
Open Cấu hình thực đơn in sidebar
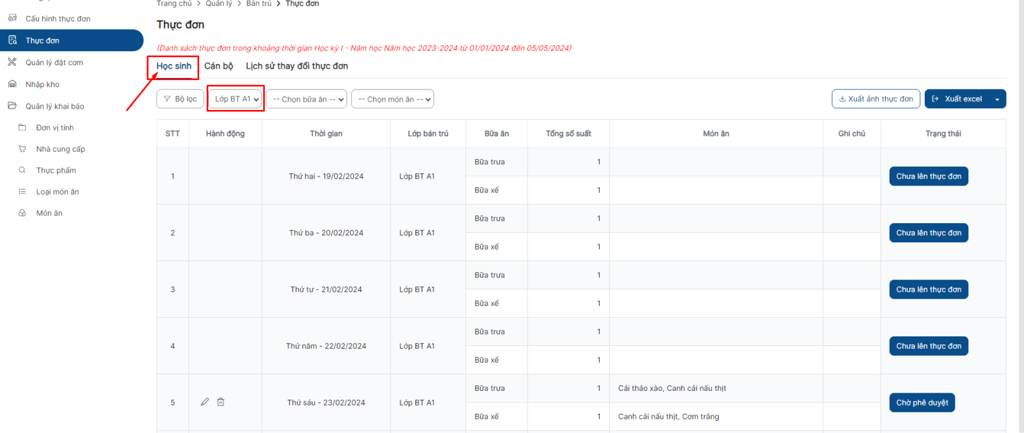click(58, 19)
